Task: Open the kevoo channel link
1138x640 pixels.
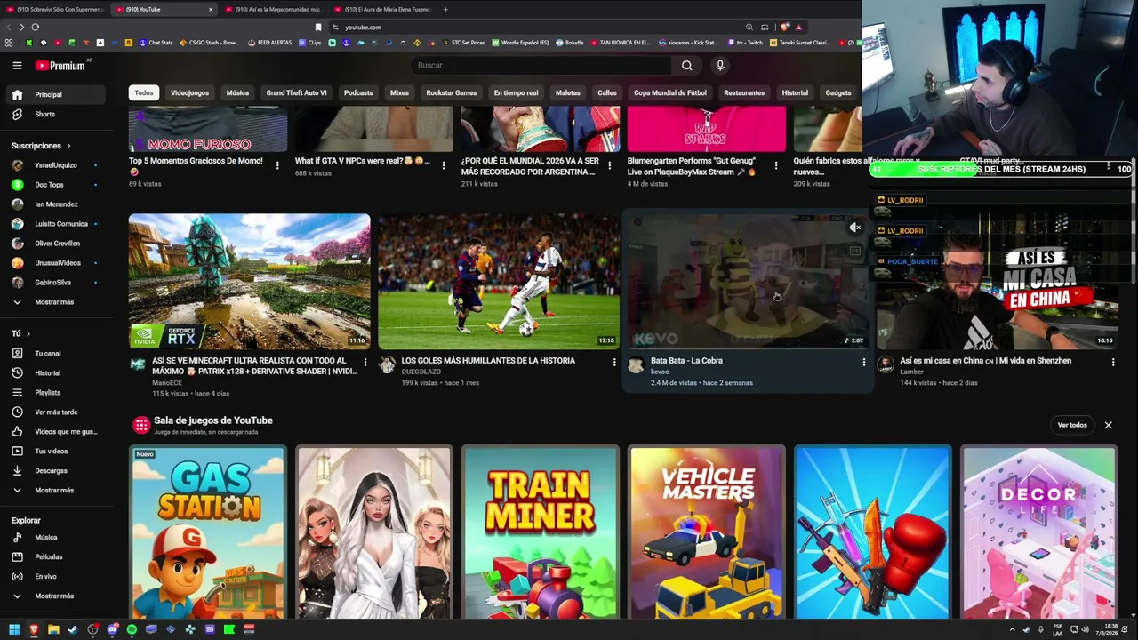Action: tap(660, 372)
